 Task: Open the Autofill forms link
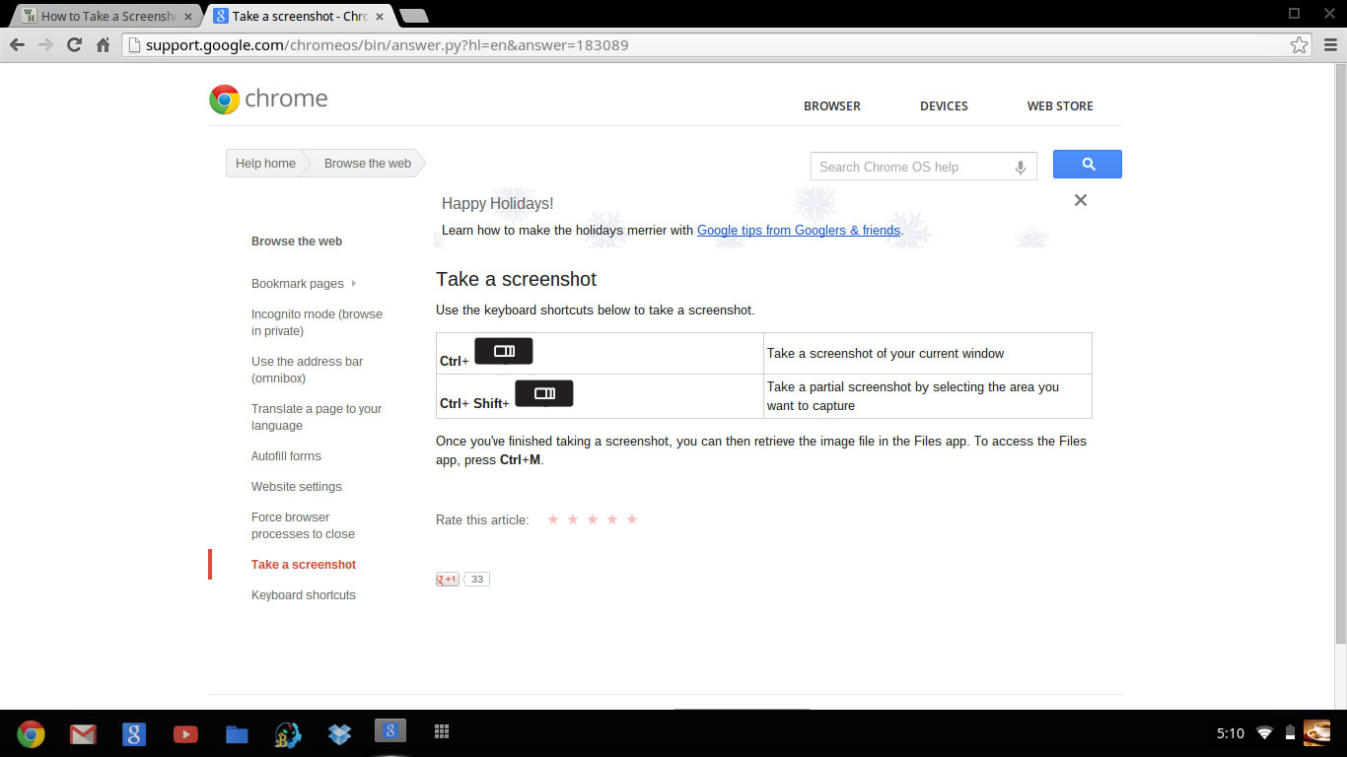click(286, 455)
